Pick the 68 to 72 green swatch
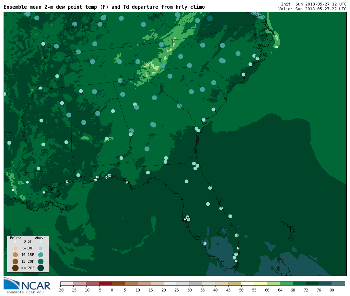The image size is (350, 296). pos(300,283)
